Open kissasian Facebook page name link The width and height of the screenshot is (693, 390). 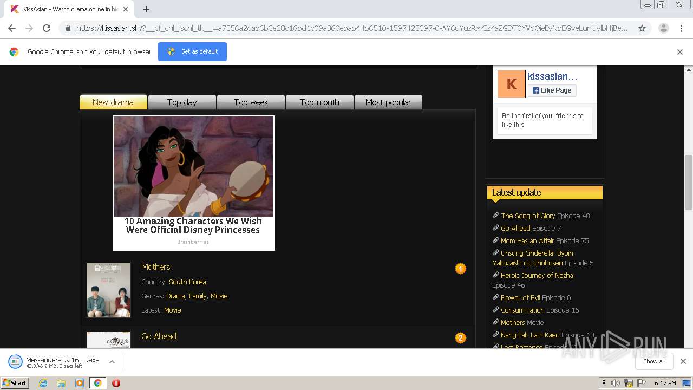(x=553, y=76)
